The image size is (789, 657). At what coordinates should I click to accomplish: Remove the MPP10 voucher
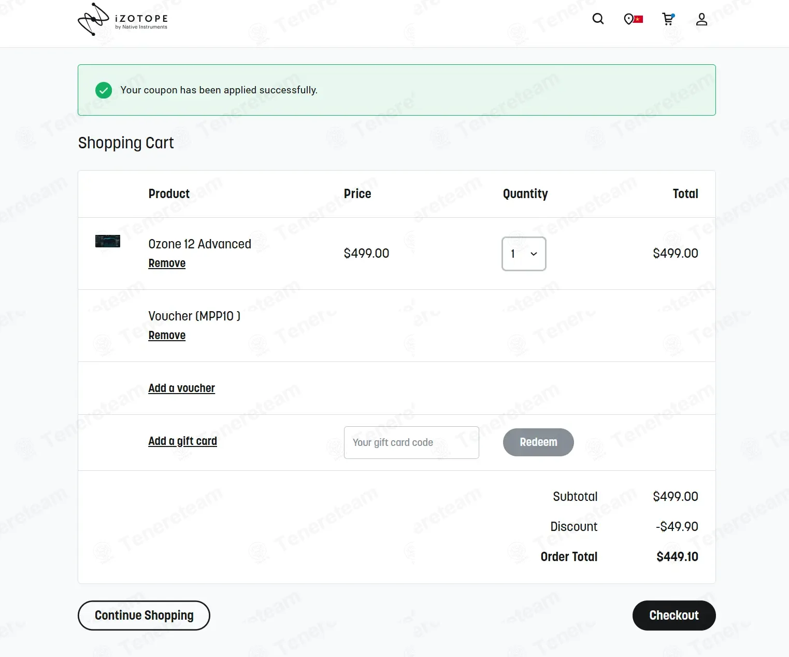167,336
